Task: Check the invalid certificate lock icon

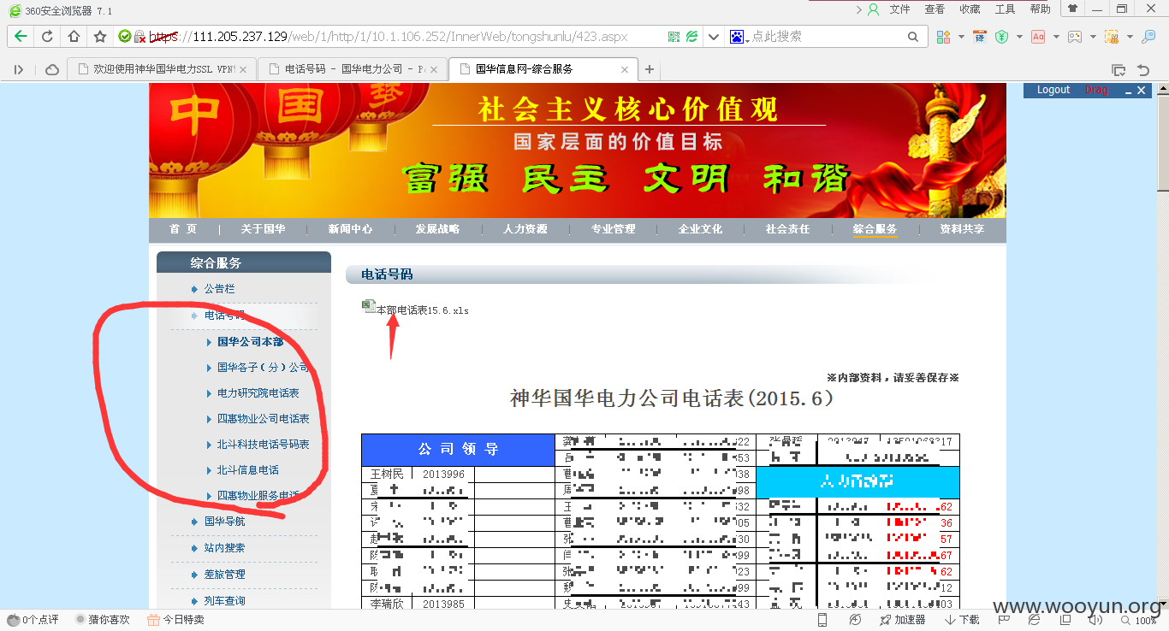Action: (139, 37)
